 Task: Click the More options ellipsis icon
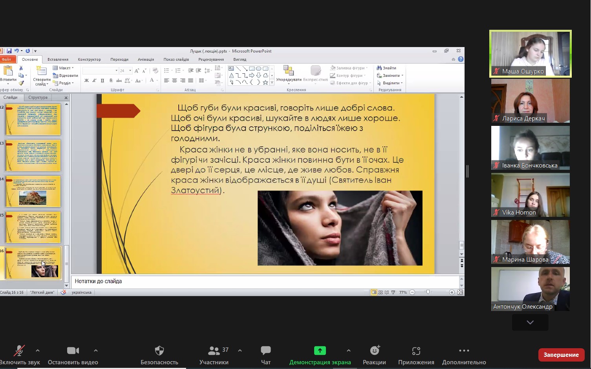click(x=464, y=355)
